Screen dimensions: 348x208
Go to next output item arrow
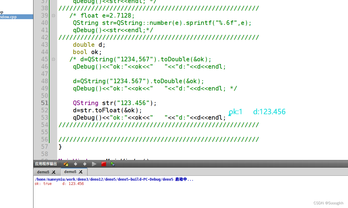(85, 164)
